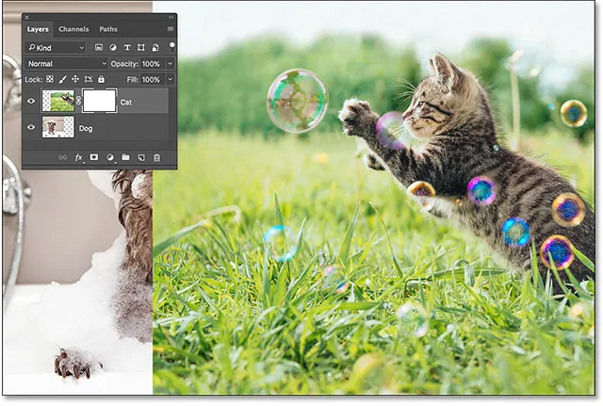603x406 pixels.
Task: Filter for type layers icon
Action: (127, 47)
